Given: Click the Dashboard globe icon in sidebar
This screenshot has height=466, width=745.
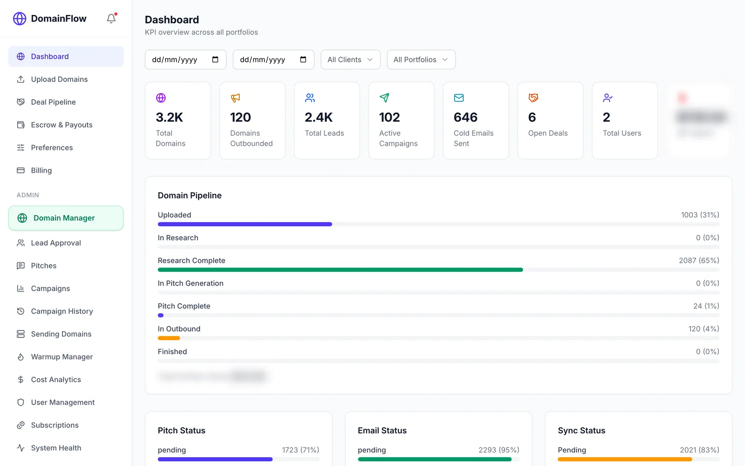Looking at the screenshot, I should (20, 56).
